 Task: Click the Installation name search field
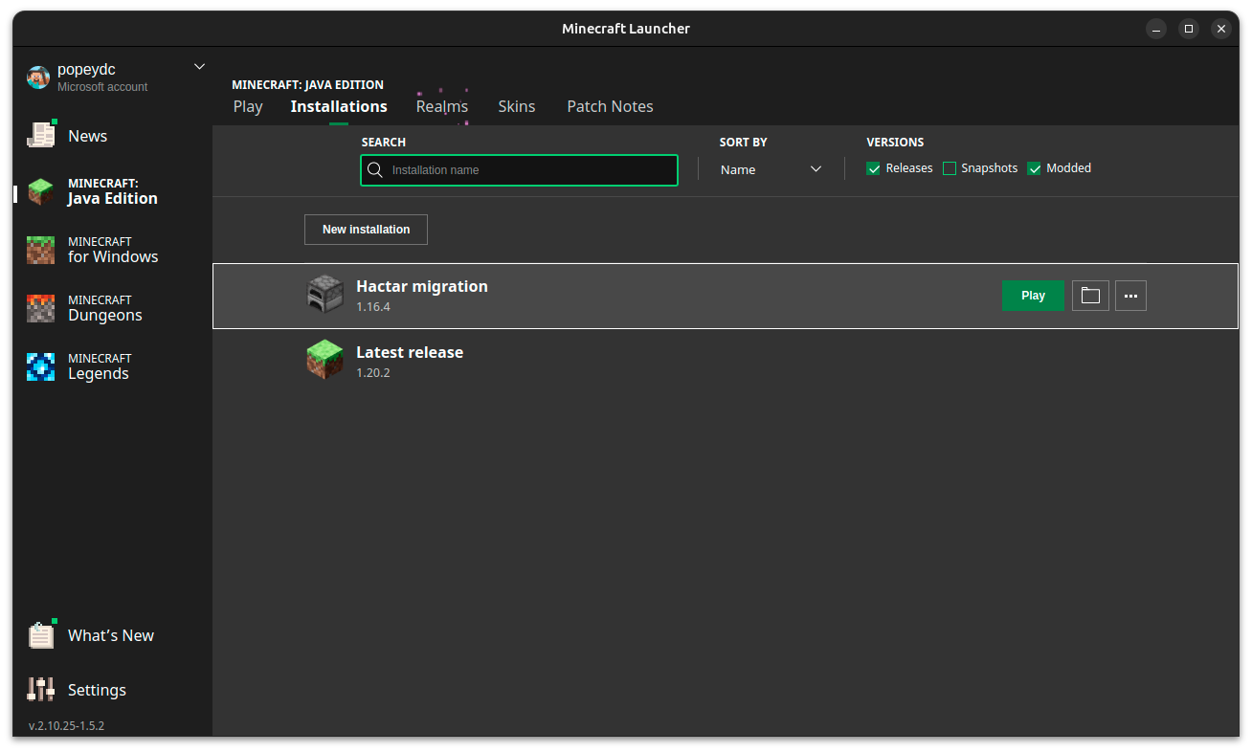coord(520,170)
